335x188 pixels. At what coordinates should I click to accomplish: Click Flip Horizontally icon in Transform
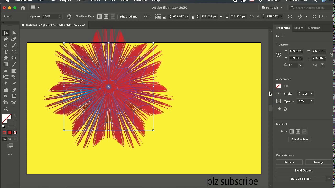coord(315,65)
